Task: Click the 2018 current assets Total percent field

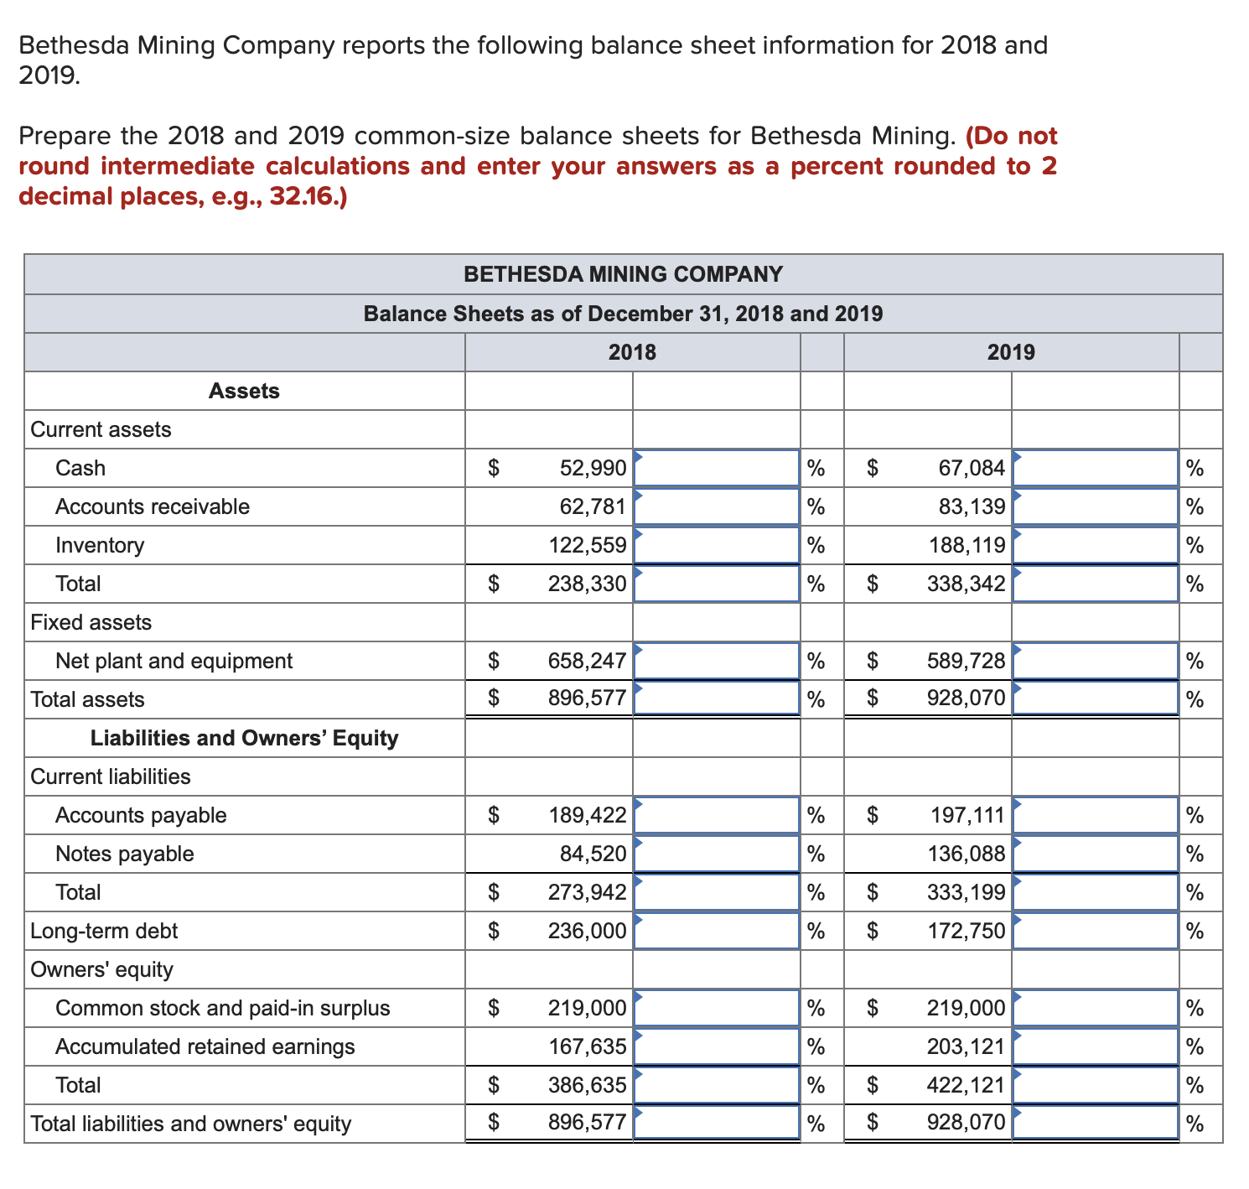Action: pyautogui.click(x=717, y=584)
